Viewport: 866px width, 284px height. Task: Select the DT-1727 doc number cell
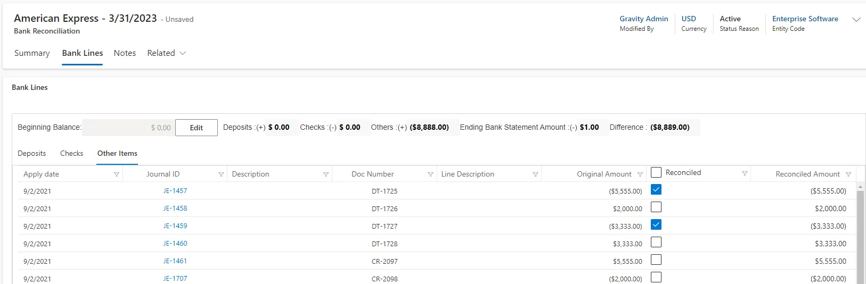385,226
